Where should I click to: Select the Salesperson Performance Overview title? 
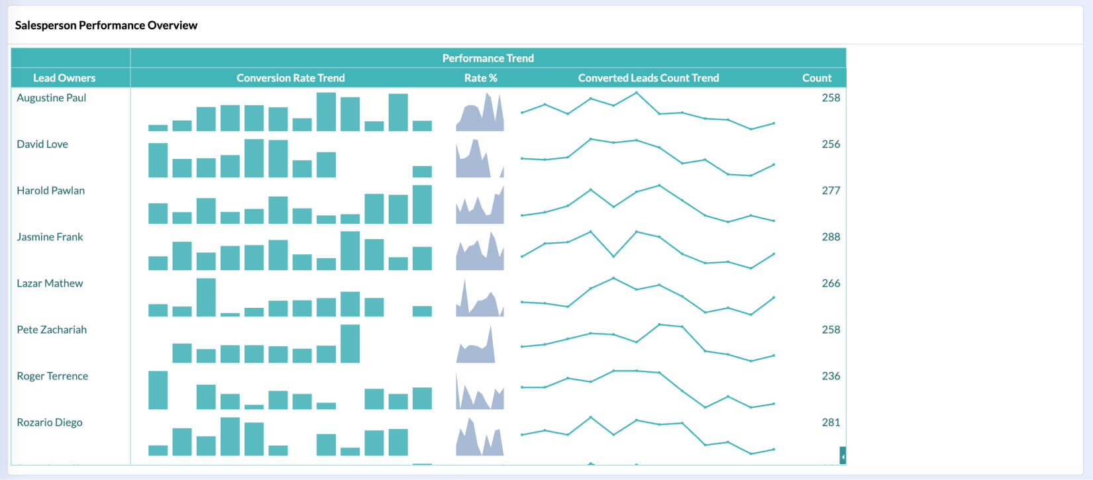pyautogui.click(x=106, y=25)
